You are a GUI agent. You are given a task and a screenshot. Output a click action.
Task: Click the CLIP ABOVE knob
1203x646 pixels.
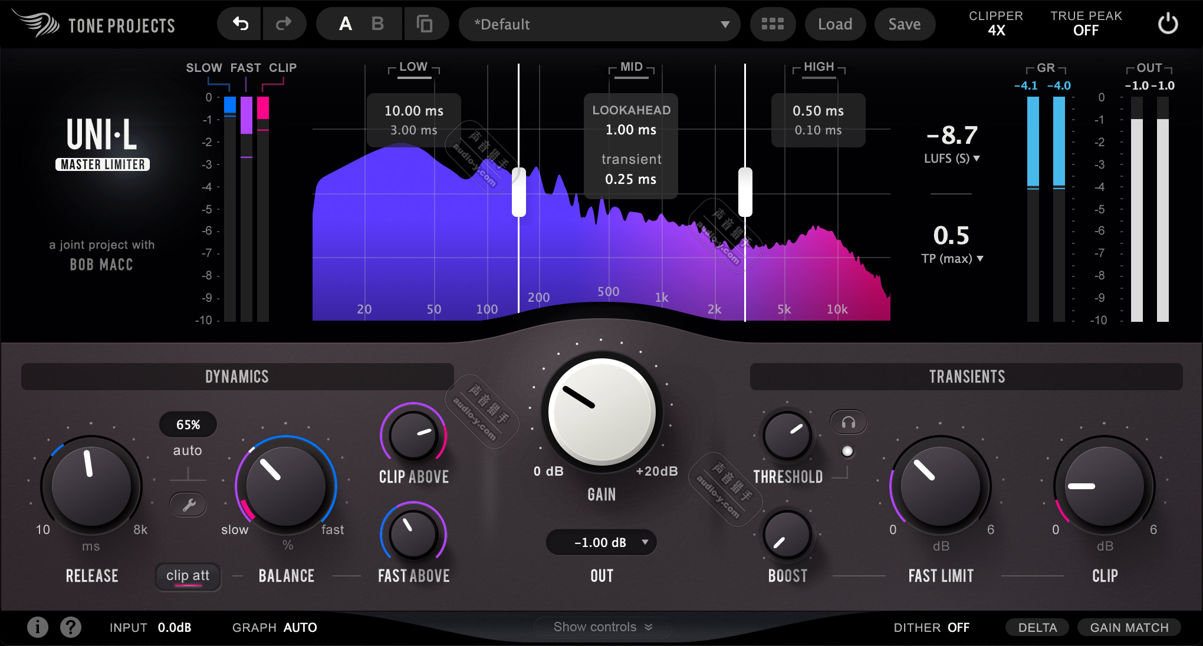[413, 436]
